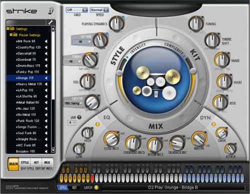Image resolution: width=250 pixels, height=194 pixels.
Task: Click the Edit Style button
Action: tap(27, 168)
